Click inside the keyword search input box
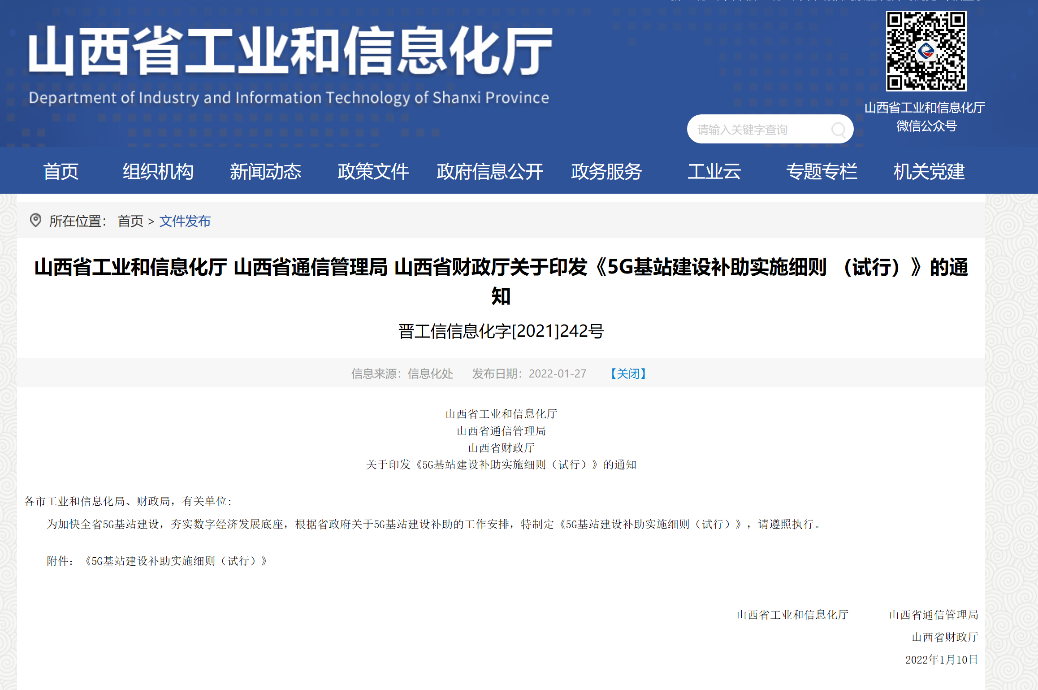Screen dimensions: 1038x690 762,129
